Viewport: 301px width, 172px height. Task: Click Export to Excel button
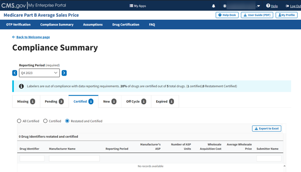point(267,128)
